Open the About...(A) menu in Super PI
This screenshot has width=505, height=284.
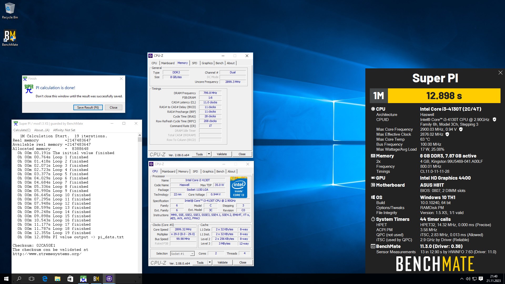click(x=42, y=130)
